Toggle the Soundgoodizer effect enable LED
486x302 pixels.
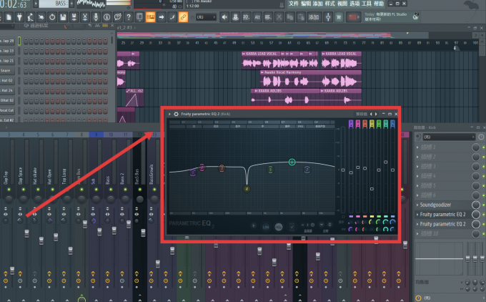484,205
